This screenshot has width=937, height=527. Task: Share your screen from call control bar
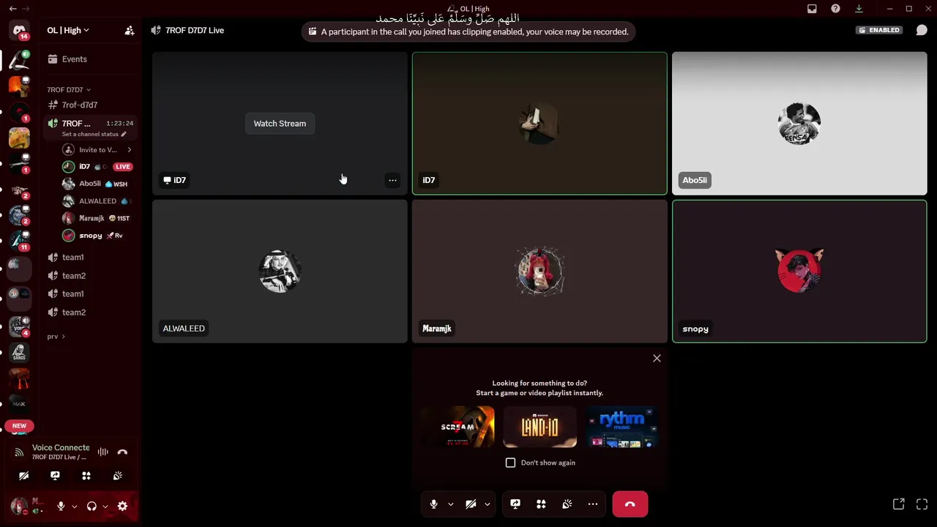(x=515, y=504)
